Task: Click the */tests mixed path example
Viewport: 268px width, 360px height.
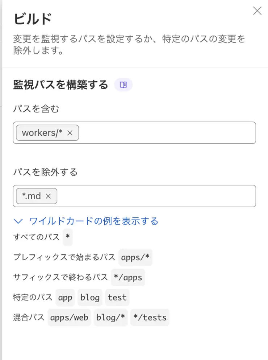Action: 150,318
